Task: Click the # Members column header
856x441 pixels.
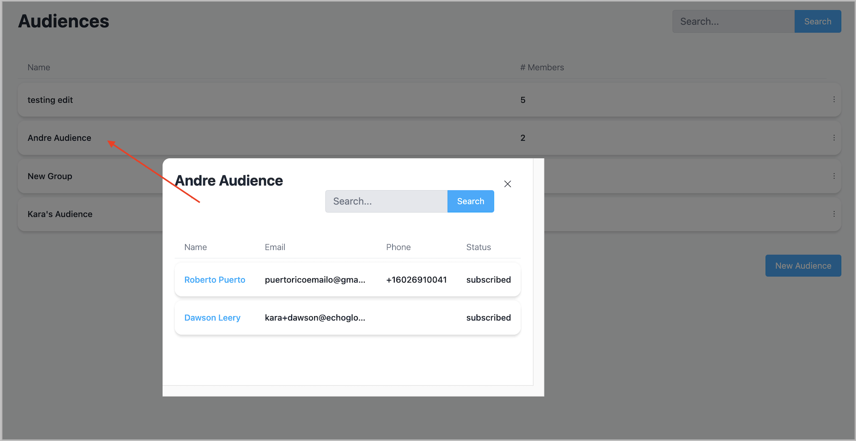Action: pos(542,67)
